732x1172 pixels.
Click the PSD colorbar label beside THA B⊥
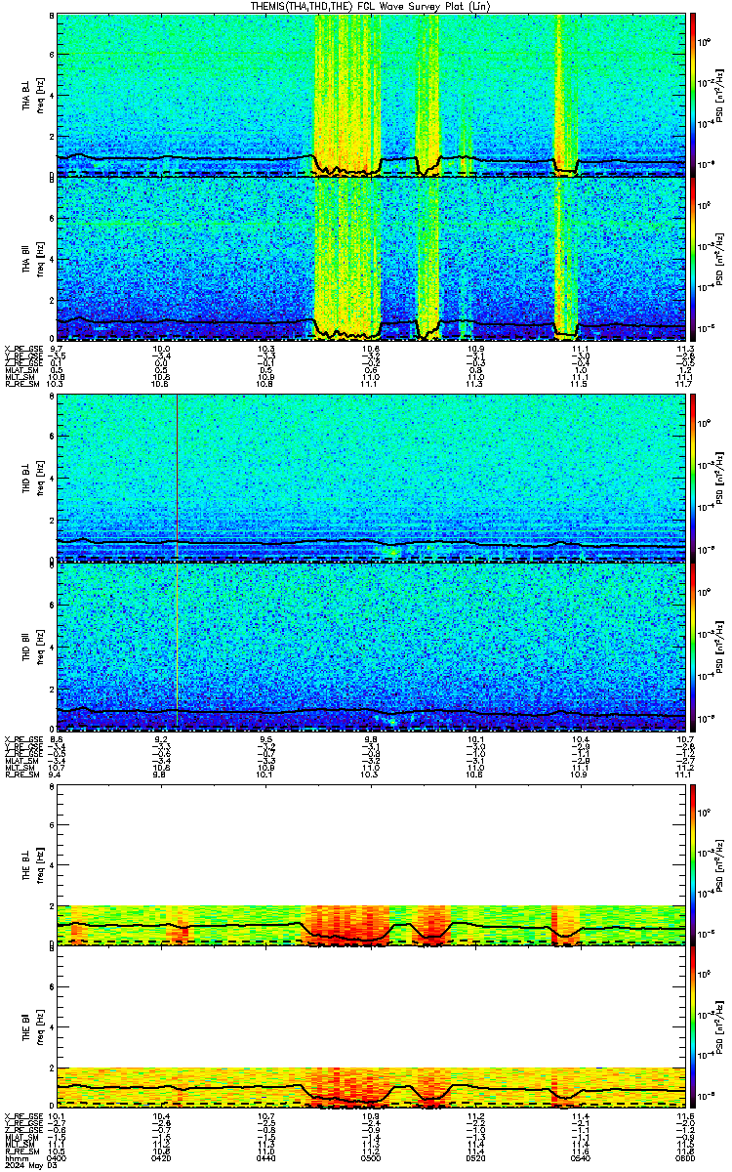point(719,94)
